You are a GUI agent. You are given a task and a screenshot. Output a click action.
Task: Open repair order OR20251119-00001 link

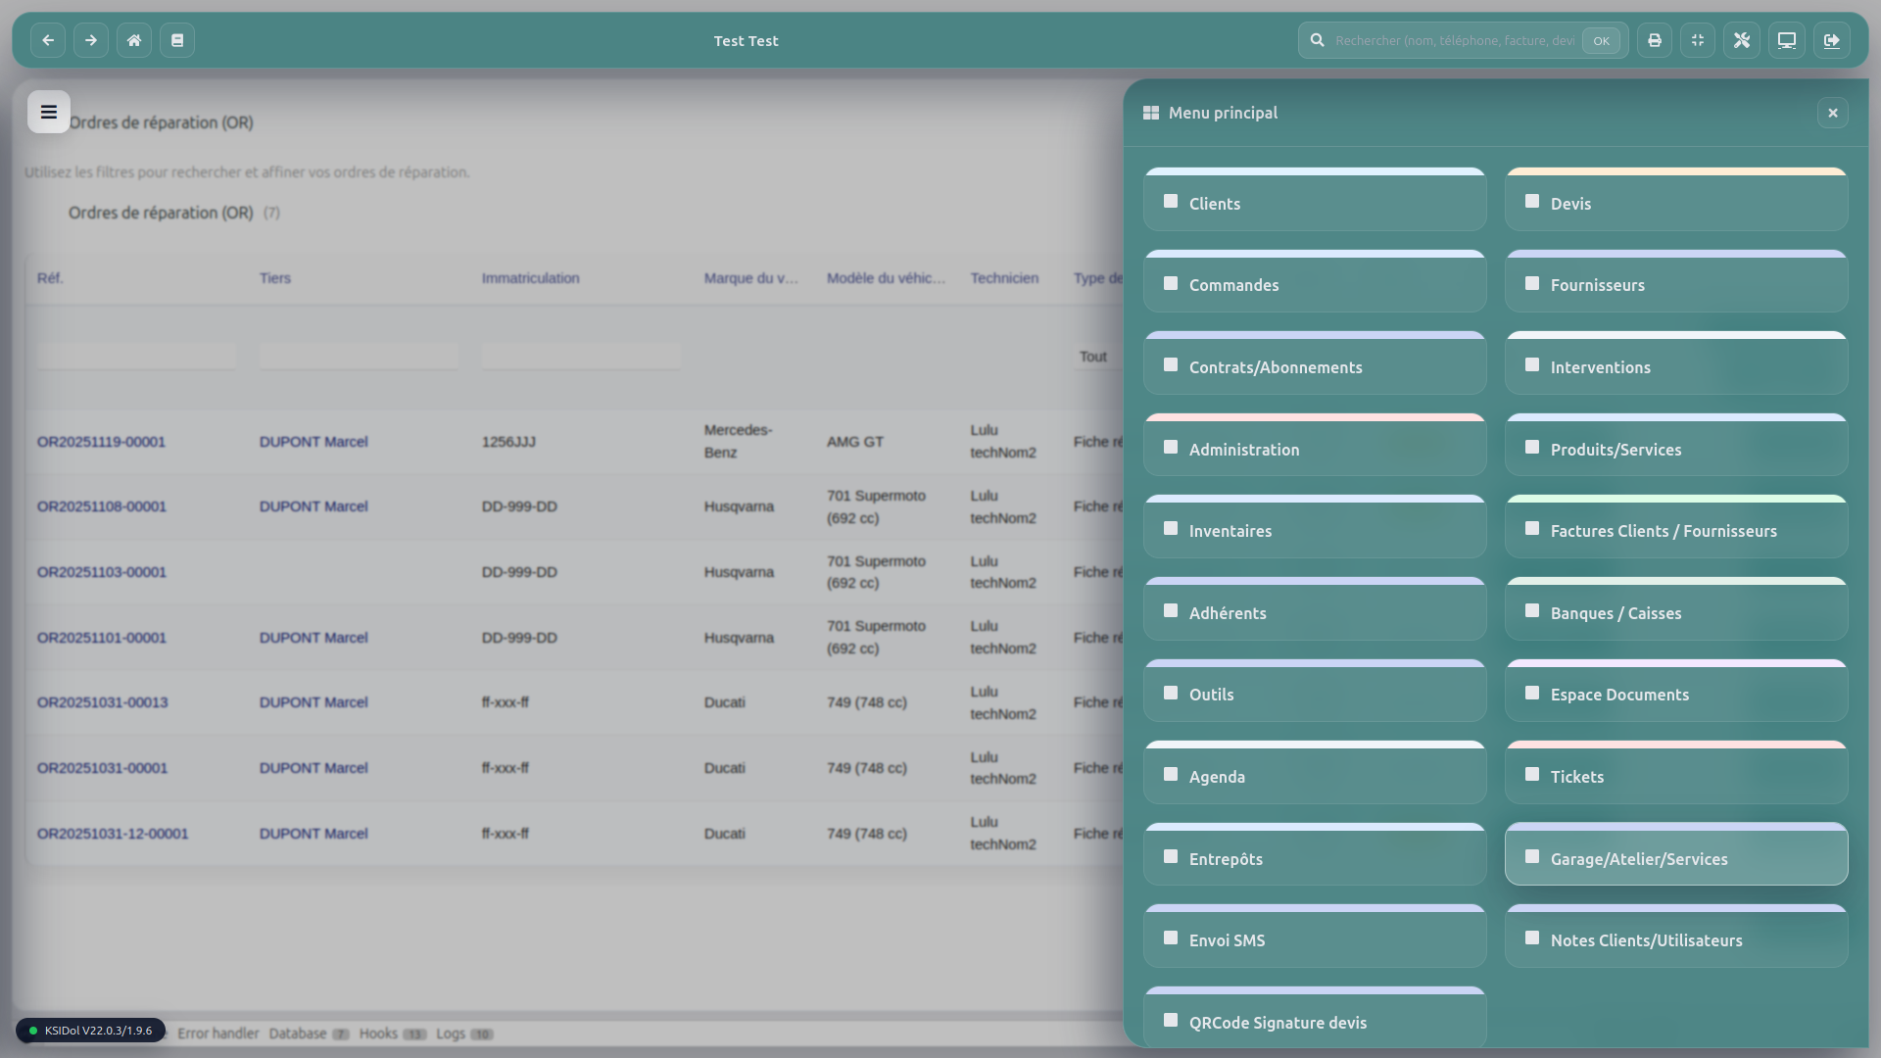pos(101,442)
